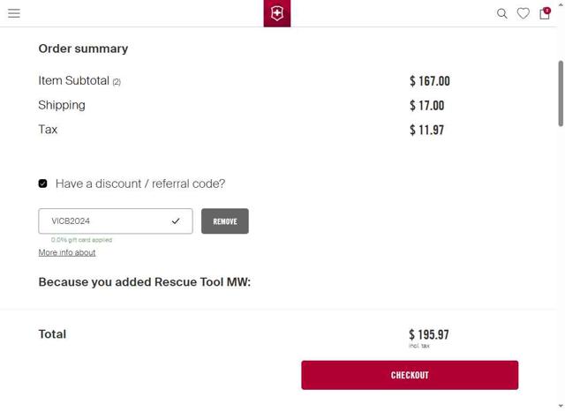The width and height of the screenshot is (565, 411).
Task: Click the Tax amount $11.97
Action: (x=427, y=130)
